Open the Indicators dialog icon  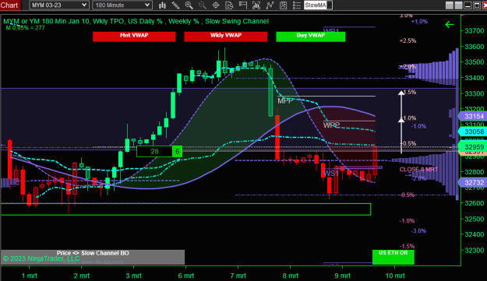pyautogui.click(x=270, y=5)
